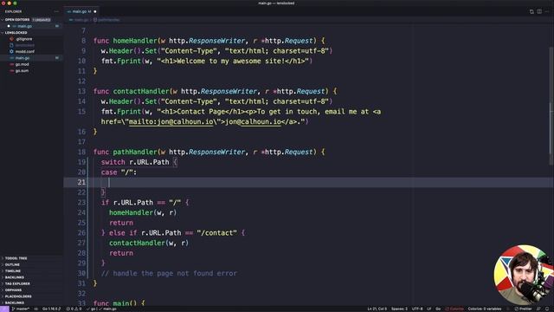This screenshot has width=554, height=312.
Task: Open the errors and warnings status counter
Action: (x=74, y=309)
